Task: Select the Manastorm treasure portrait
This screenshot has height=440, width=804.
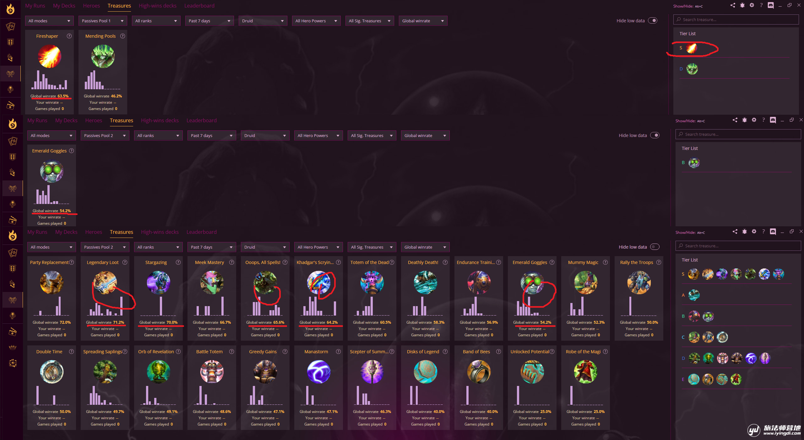Action: (318, 371)
